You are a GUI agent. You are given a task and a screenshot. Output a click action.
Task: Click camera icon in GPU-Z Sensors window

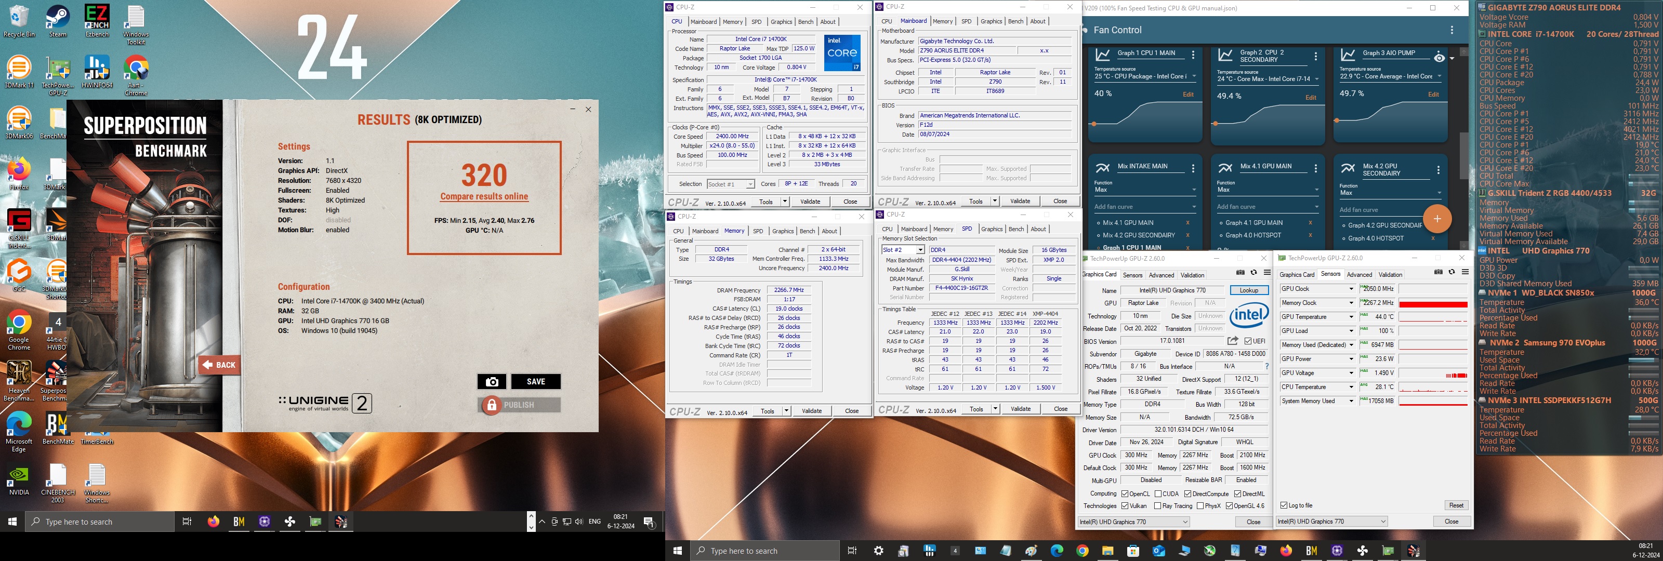[x=1438, y=272]
